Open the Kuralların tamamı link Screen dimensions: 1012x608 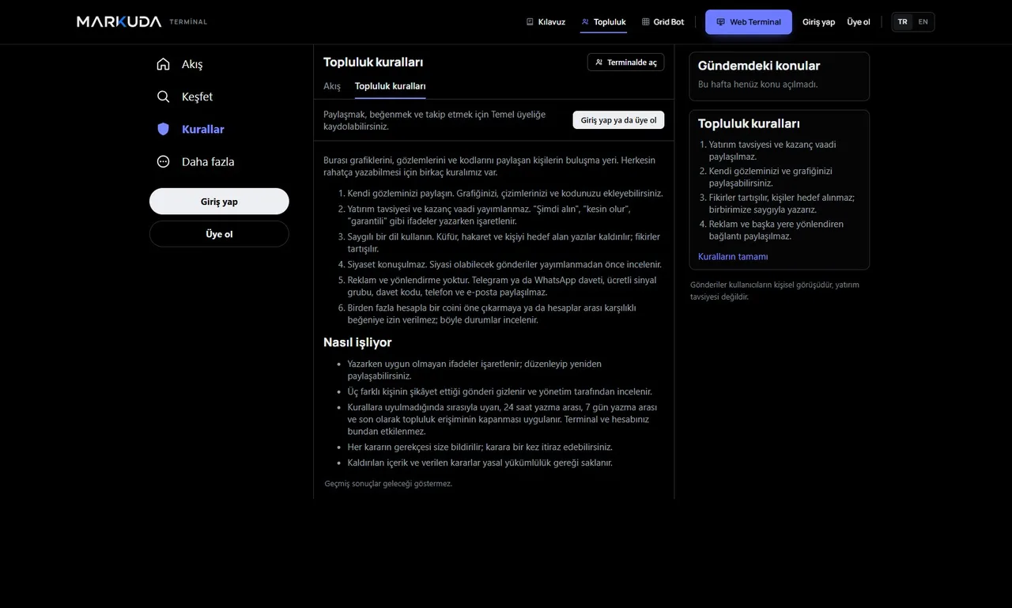[733, 256]
